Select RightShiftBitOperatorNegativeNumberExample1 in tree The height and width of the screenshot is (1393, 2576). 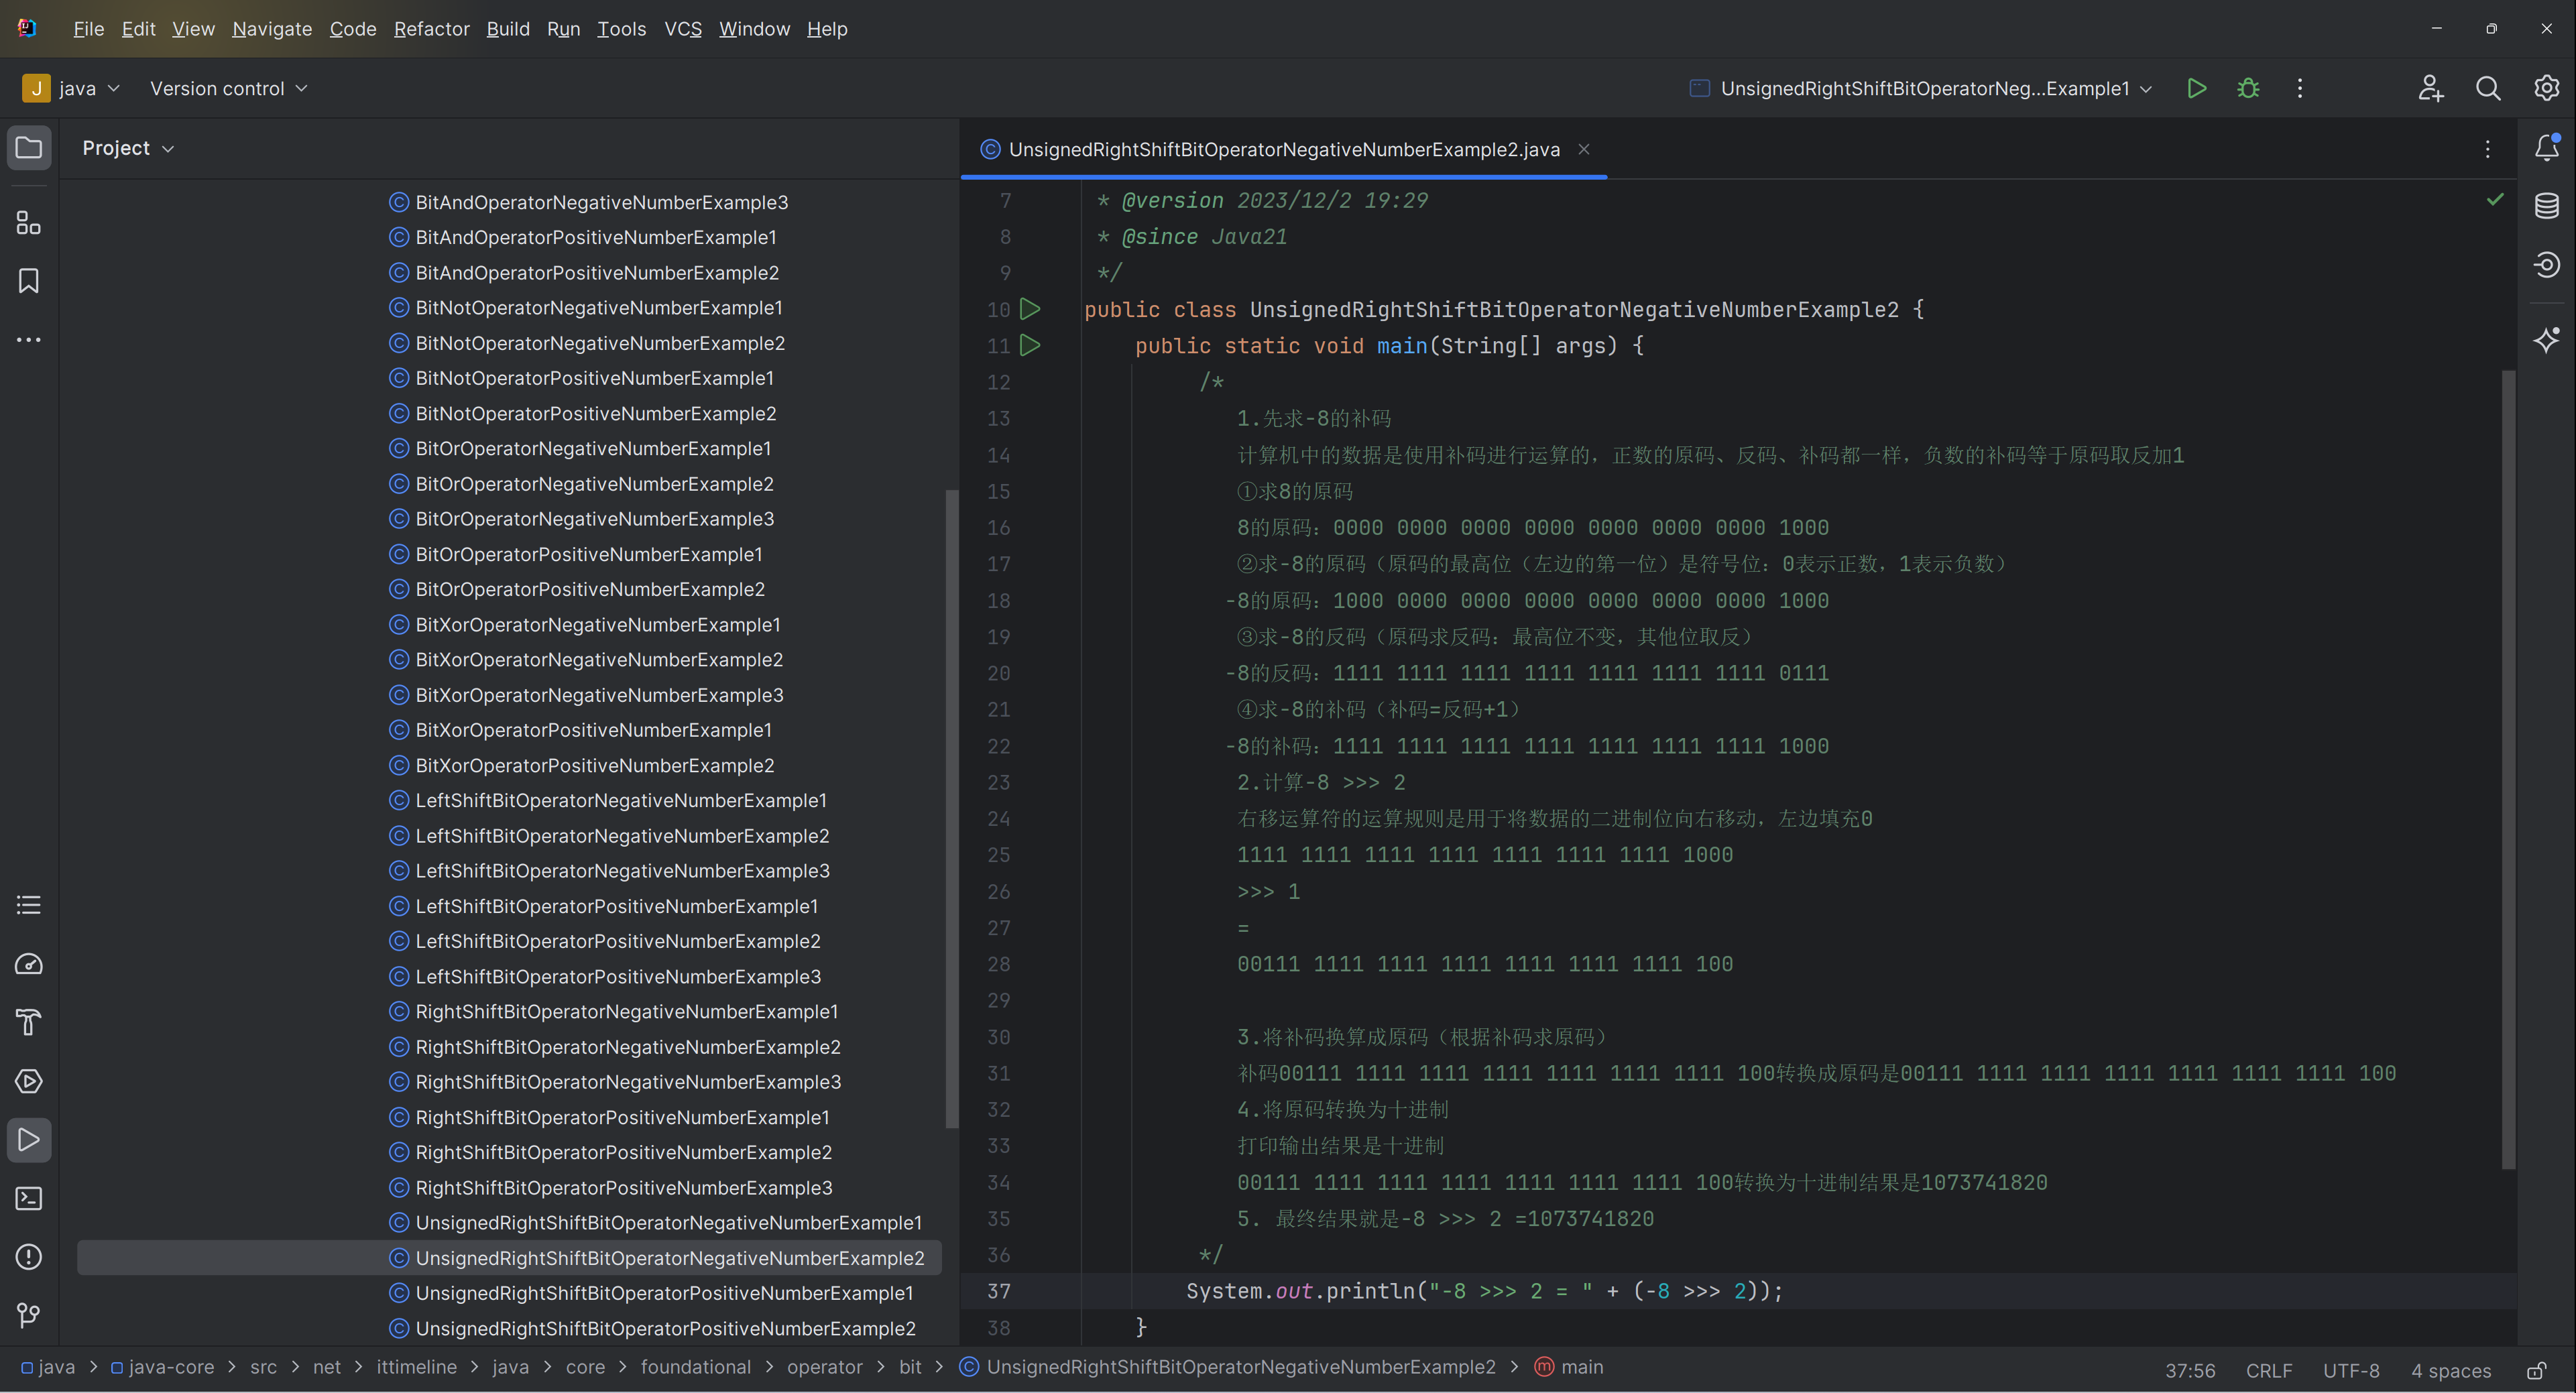click(613, 1012)
